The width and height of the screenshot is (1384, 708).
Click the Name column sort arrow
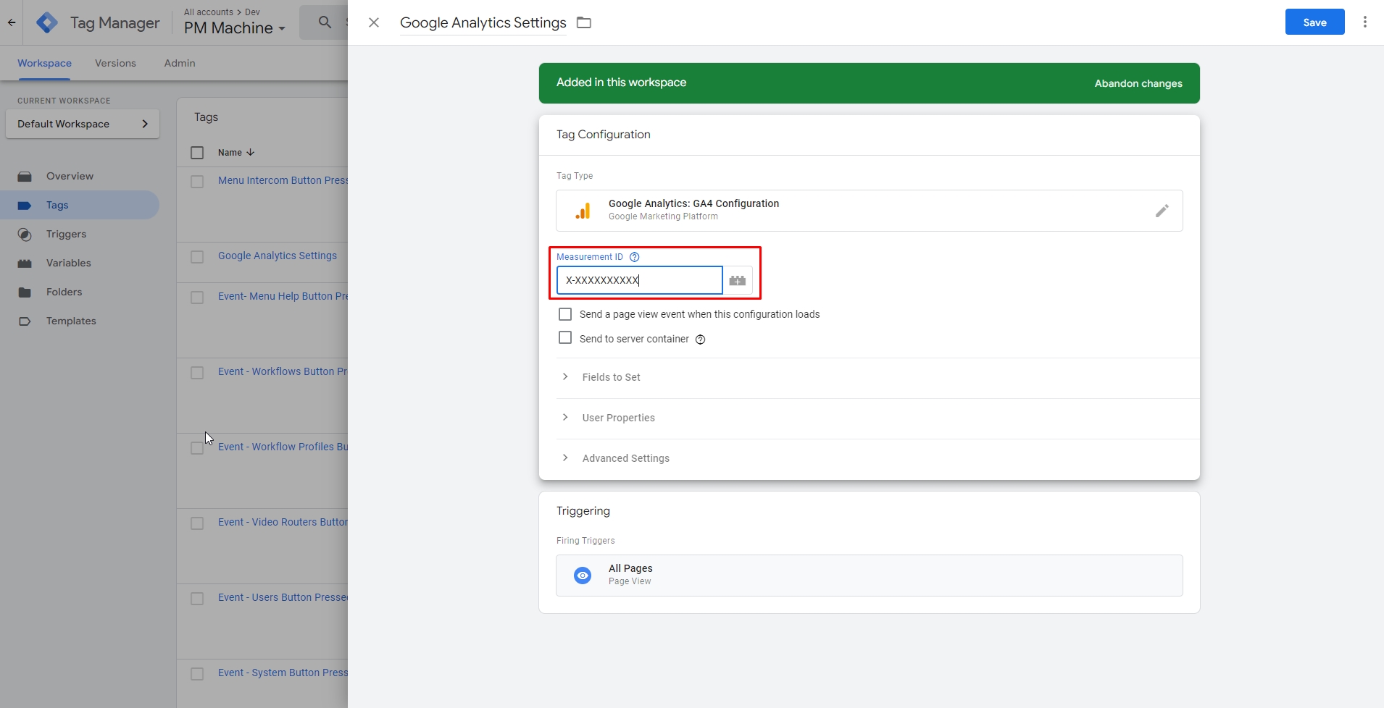tap(251, 152)
